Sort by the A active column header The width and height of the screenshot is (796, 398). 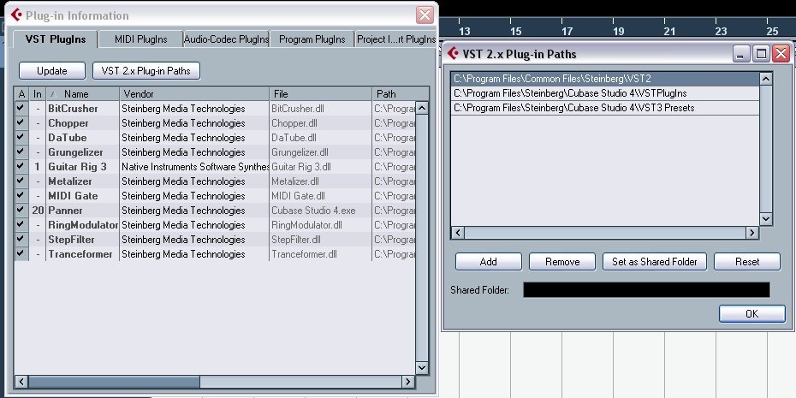[21, 94]
